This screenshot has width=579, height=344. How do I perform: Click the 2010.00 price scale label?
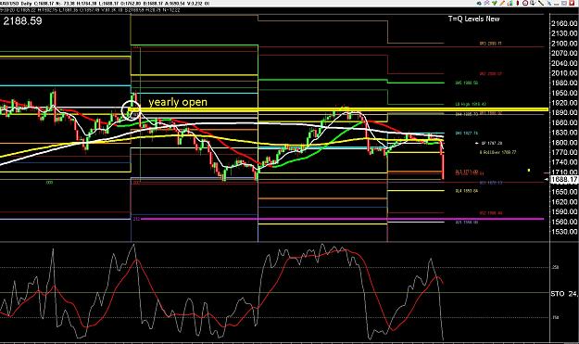[x=564, y=73]
